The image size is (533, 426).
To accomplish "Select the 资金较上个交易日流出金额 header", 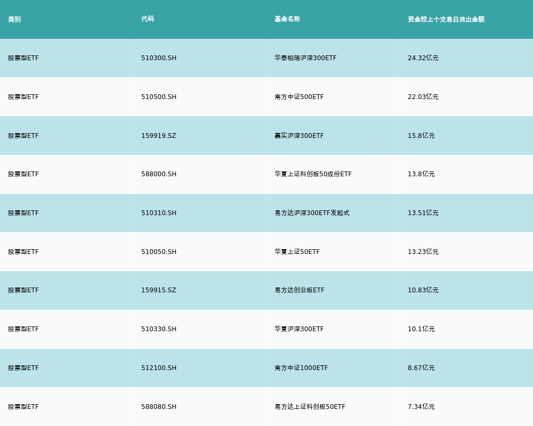I will point(446,19).
